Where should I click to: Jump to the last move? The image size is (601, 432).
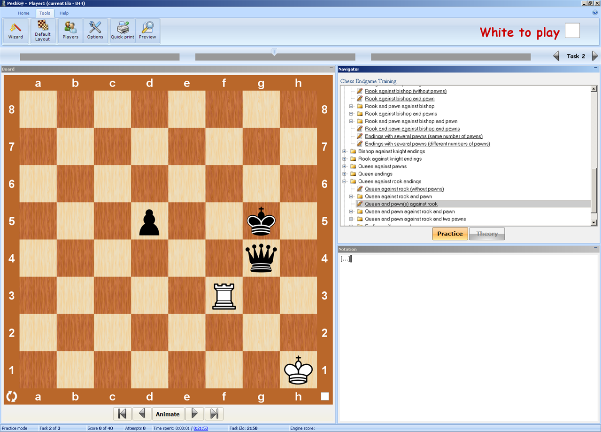pyautogui.click(x=214, y=414)
